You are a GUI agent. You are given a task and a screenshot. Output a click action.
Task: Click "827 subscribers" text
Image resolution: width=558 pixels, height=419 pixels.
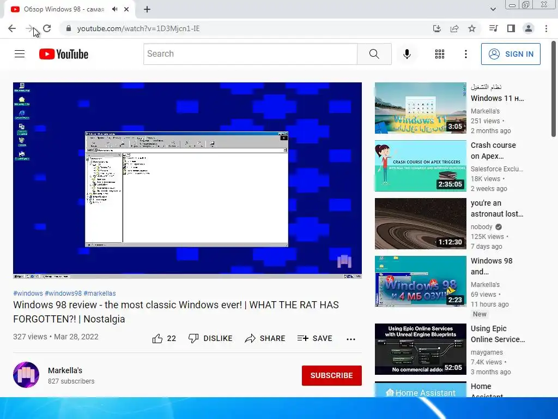(71, 381)
